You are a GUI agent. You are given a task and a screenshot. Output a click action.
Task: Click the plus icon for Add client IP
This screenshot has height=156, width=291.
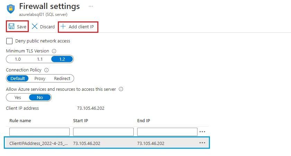click(x=63, y=27)
